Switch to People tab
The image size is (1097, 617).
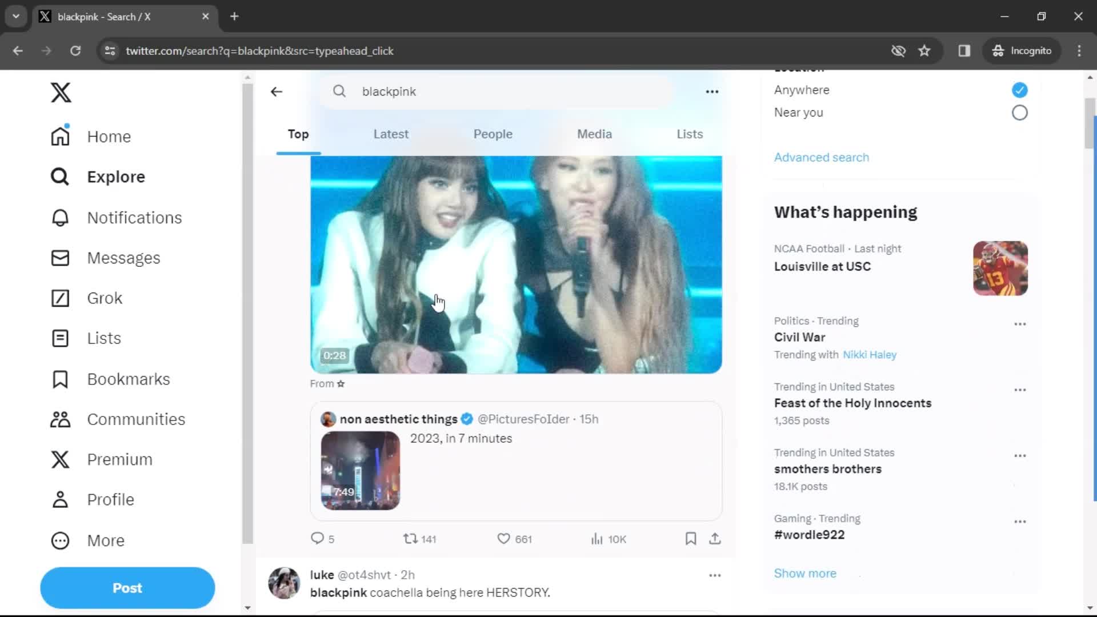(493, 134)
